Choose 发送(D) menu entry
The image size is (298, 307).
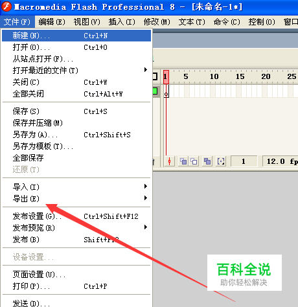pyautogui.click(x=76, y=303)
